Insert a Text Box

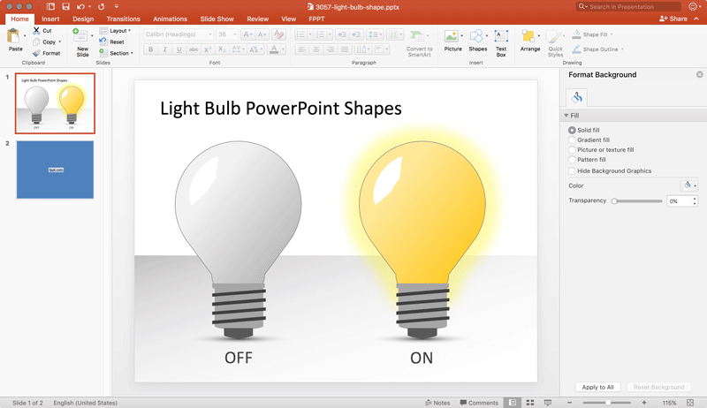click(x=501, y=37)
